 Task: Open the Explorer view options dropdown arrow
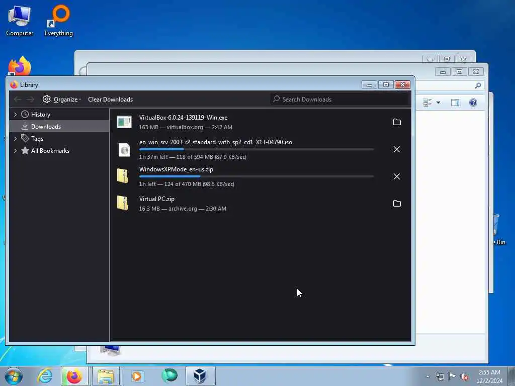tap(438, 103)
